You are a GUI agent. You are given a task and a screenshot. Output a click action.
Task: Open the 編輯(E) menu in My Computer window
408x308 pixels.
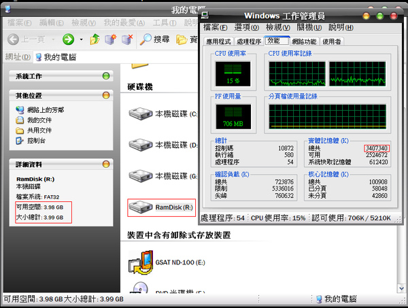52,23
